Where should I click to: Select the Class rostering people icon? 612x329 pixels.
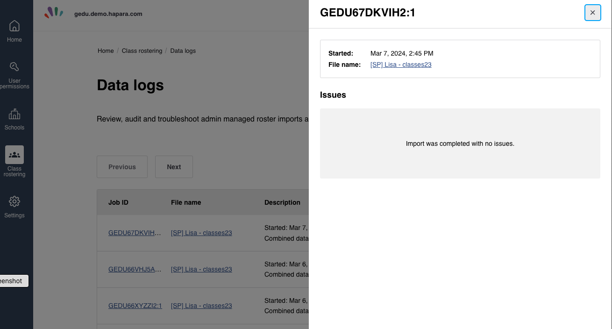coord(14,155)
